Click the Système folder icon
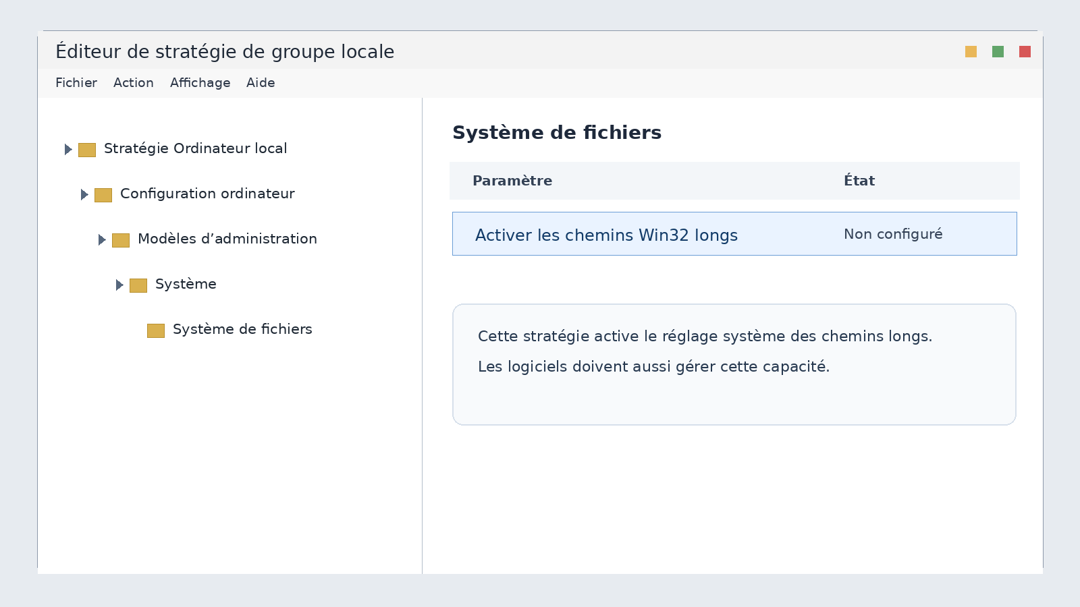The image size is (1080, 607). click(138, 285)
